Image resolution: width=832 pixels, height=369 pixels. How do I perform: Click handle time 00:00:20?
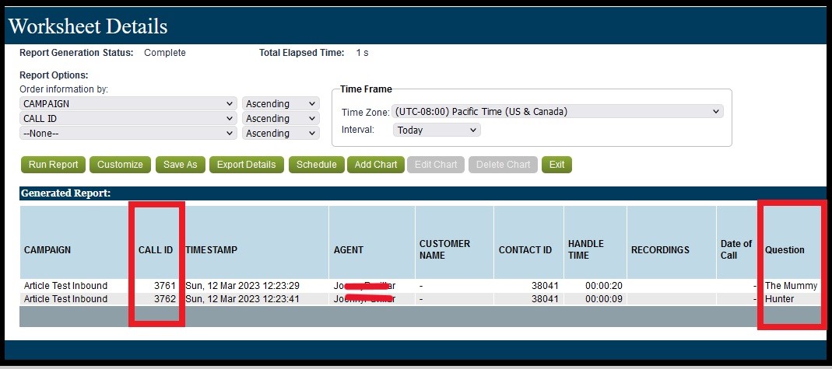[x=604, y=286]
